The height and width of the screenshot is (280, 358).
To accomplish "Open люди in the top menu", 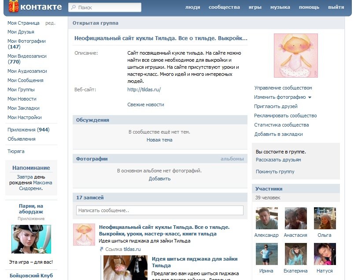I will 193,7.
